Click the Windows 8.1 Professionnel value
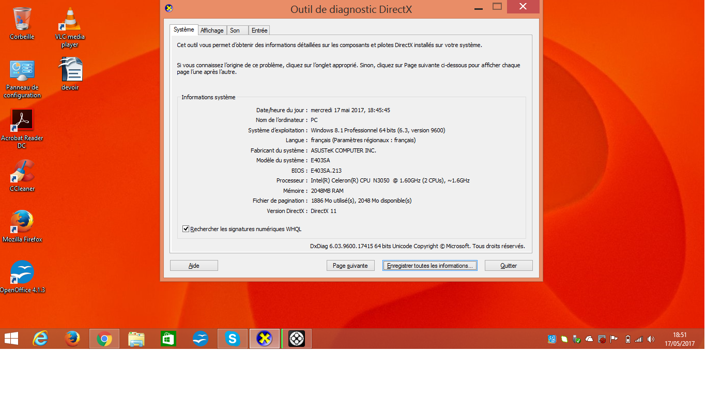 378,130
